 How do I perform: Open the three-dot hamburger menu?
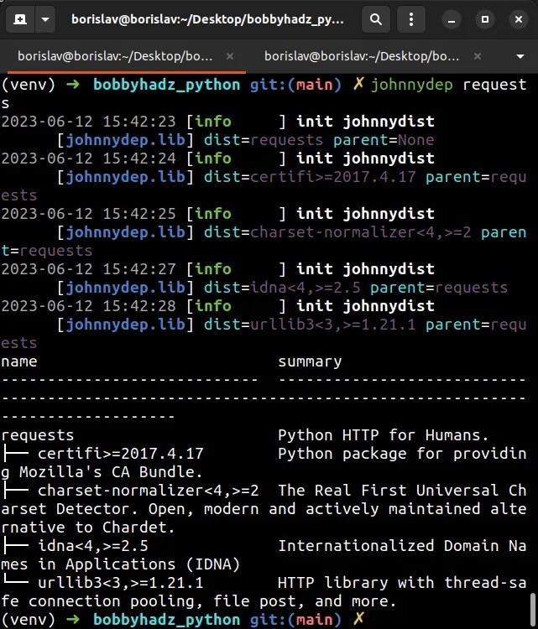[411, 19]
